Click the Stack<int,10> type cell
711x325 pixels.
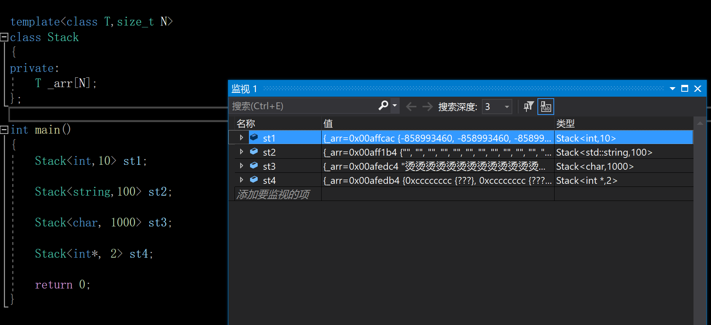click(x=623, y=138)
